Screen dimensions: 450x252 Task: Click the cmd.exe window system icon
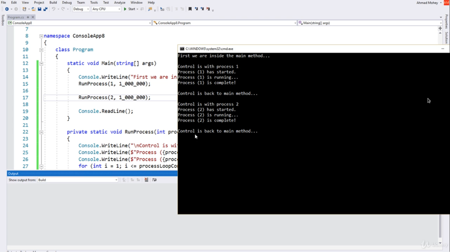(x=182, y=49)
